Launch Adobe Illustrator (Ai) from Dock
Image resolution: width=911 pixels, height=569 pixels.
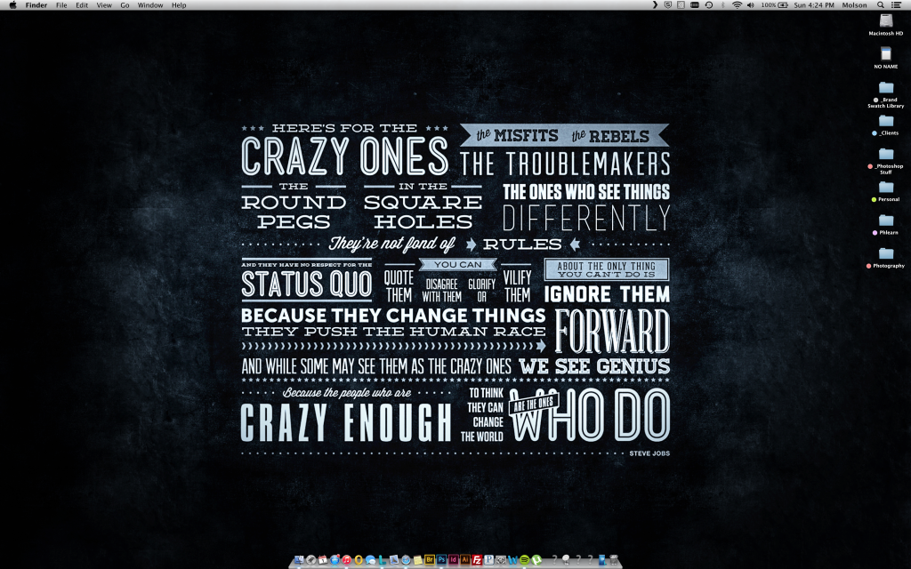tap(464, 560)
